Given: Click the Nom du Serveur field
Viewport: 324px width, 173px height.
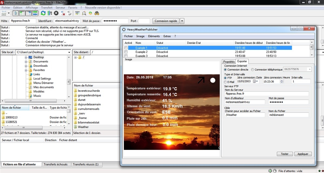Looking at the screenshot, I should [266, 94].
